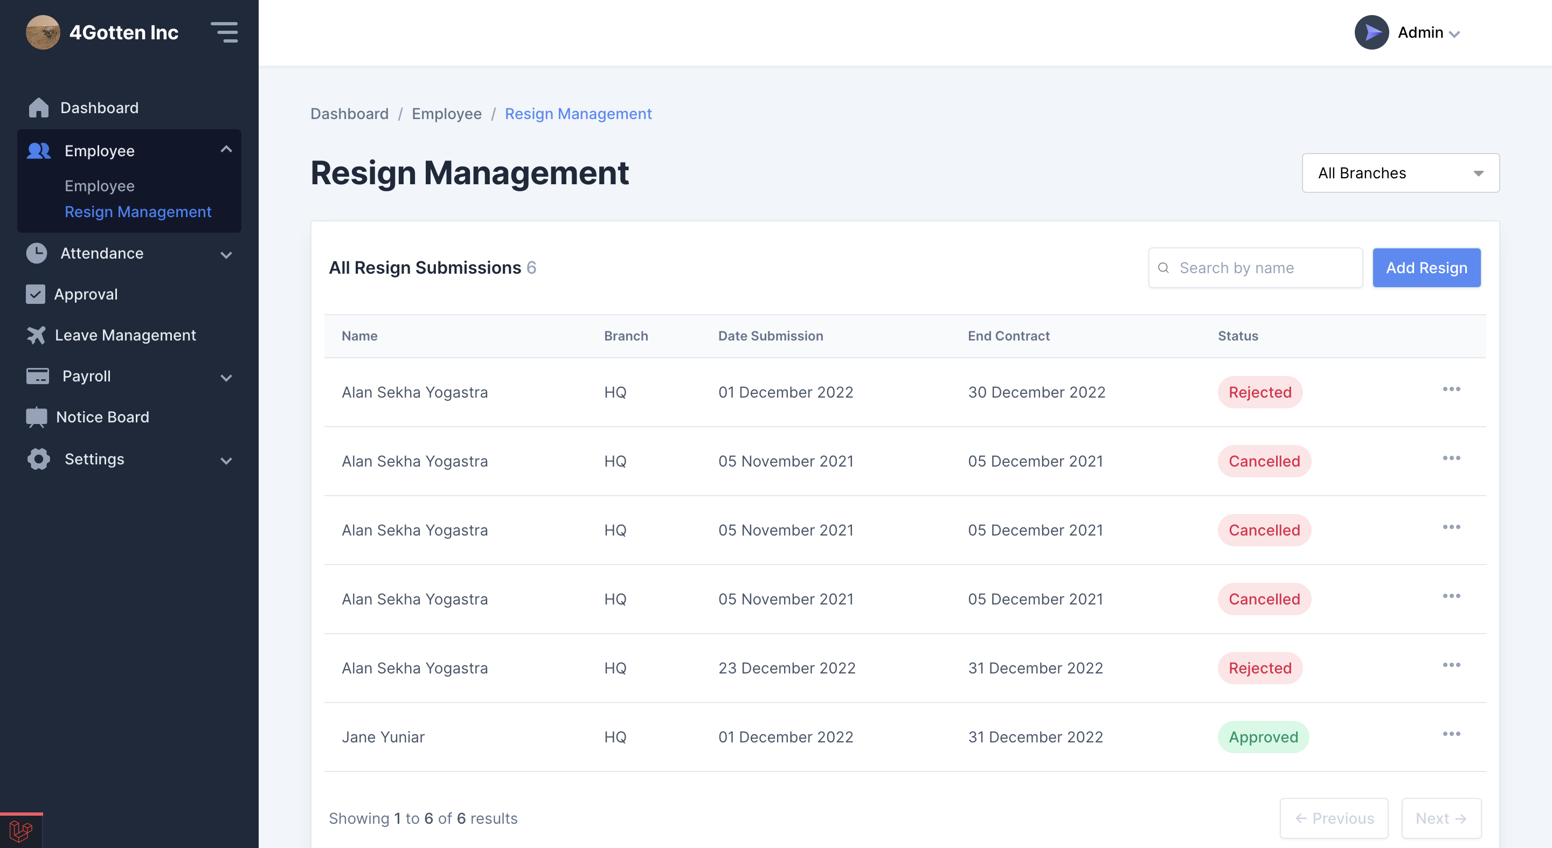Go to Dashboard breadcrumb link
Viewport: 1552px width, 848px height.
349,114
